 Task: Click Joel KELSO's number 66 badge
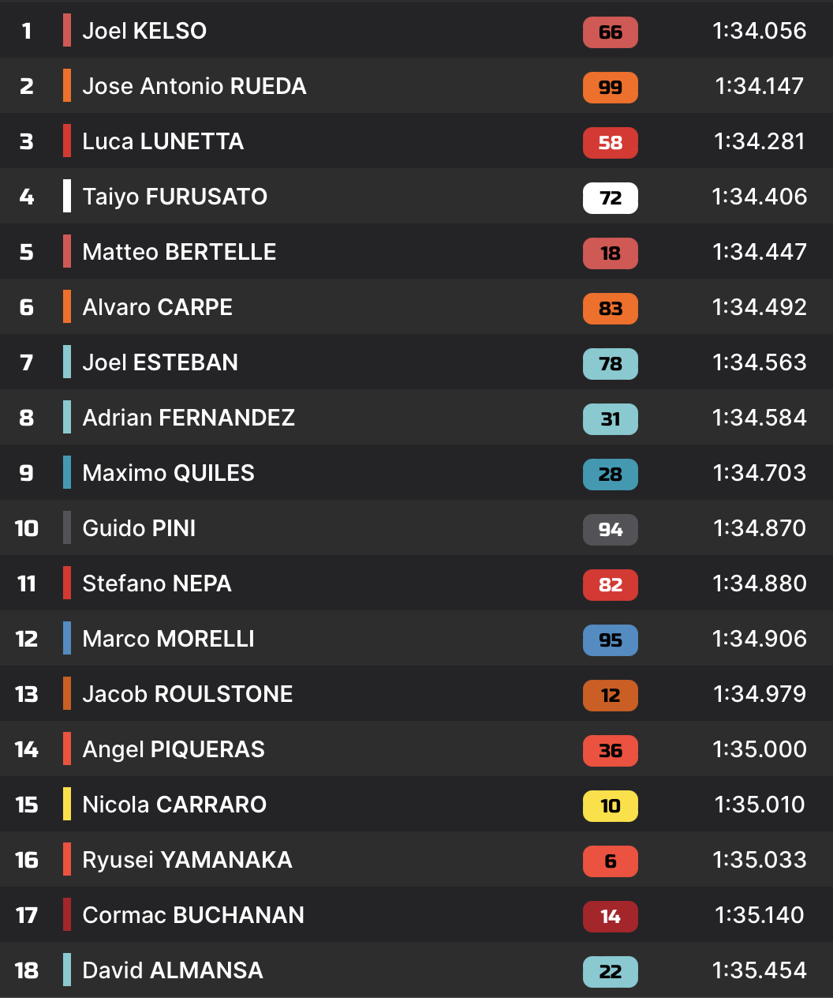click(610, 32)
